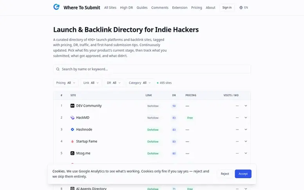Click the SITE column header
The image size is (304, 190).
(x=73, y=95)
